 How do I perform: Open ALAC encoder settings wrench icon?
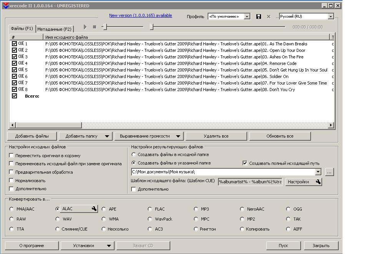[x=94, y=209]
